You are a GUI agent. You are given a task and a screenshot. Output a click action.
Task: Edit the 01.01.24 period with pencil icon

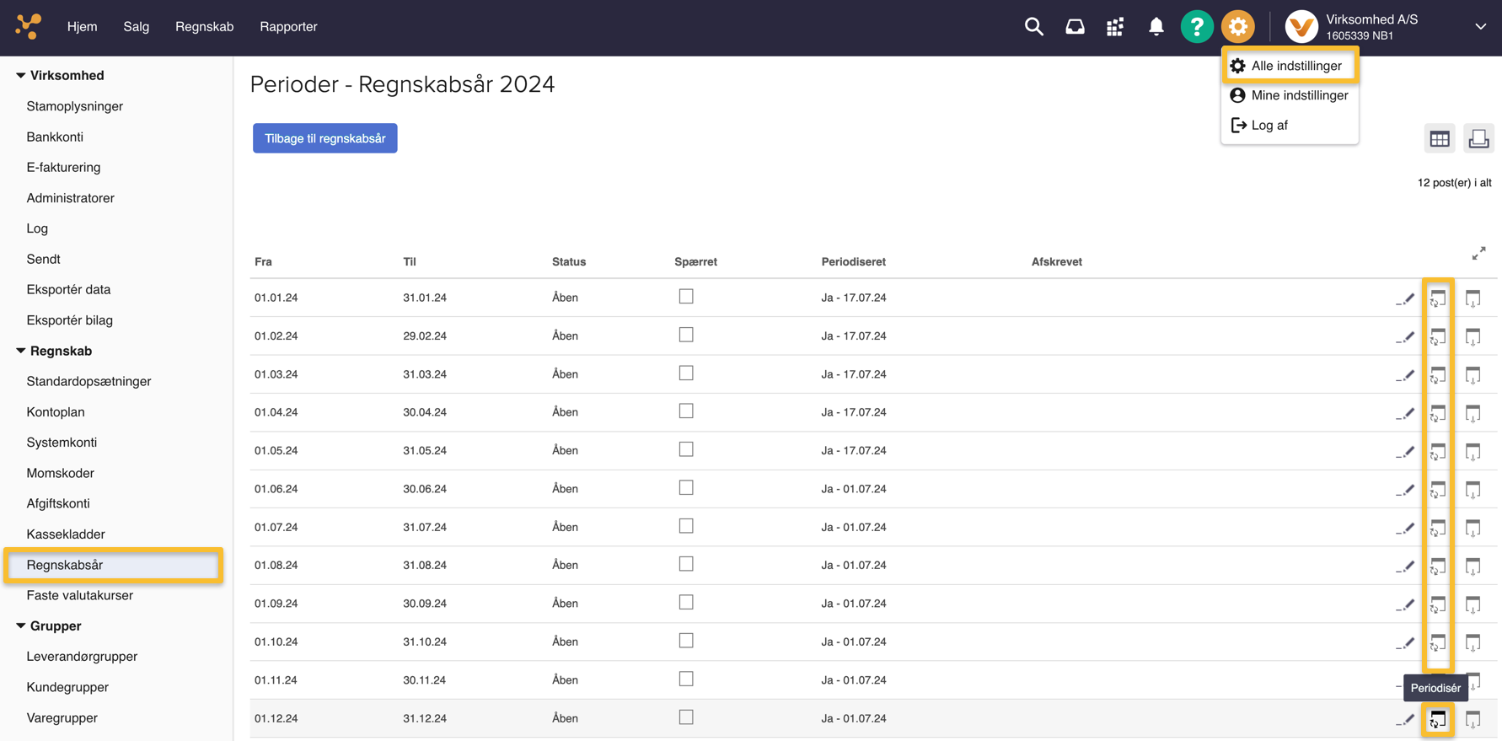1405,298
